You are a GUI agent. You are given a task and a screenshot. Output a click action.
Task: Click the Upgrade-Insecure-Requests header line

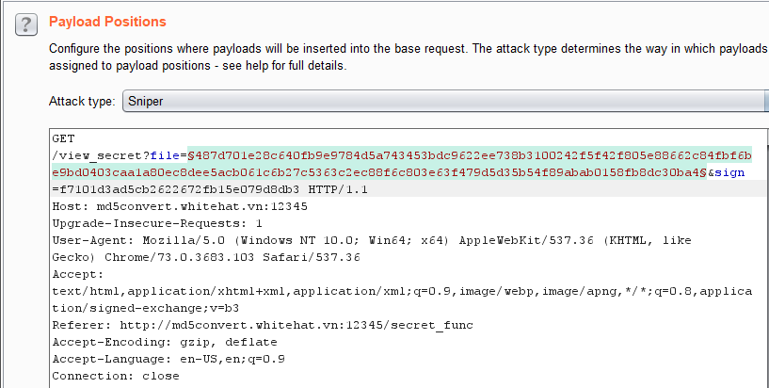[157, 223]
